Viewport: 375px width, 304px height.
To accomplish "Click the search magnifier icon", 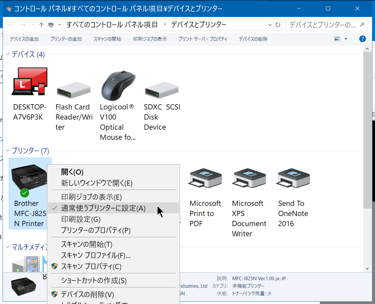I will pyautogui.click(x=362, y=25).
